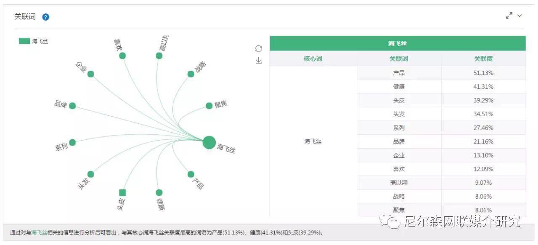Click the 健康 node circle
Image resolution: width=538 pixels, height=245 pixels.
click(x=159, y=193)
